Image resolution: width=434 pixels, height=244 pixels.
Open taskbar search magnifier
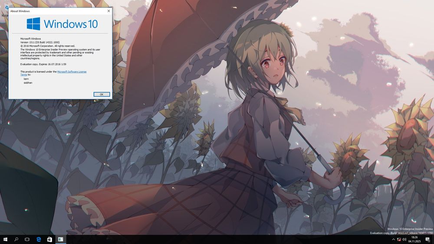tap(16, 239)
